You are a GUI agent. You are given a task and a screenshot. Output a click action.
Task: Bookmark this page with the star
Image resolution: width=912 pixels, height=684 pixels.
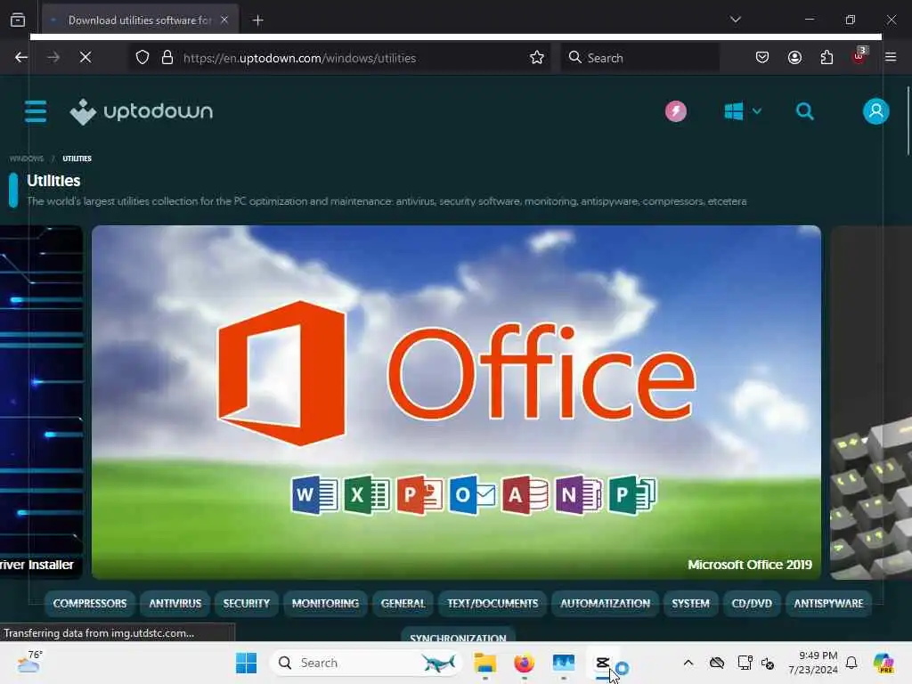pyautogui.click(x=536, y=58)
